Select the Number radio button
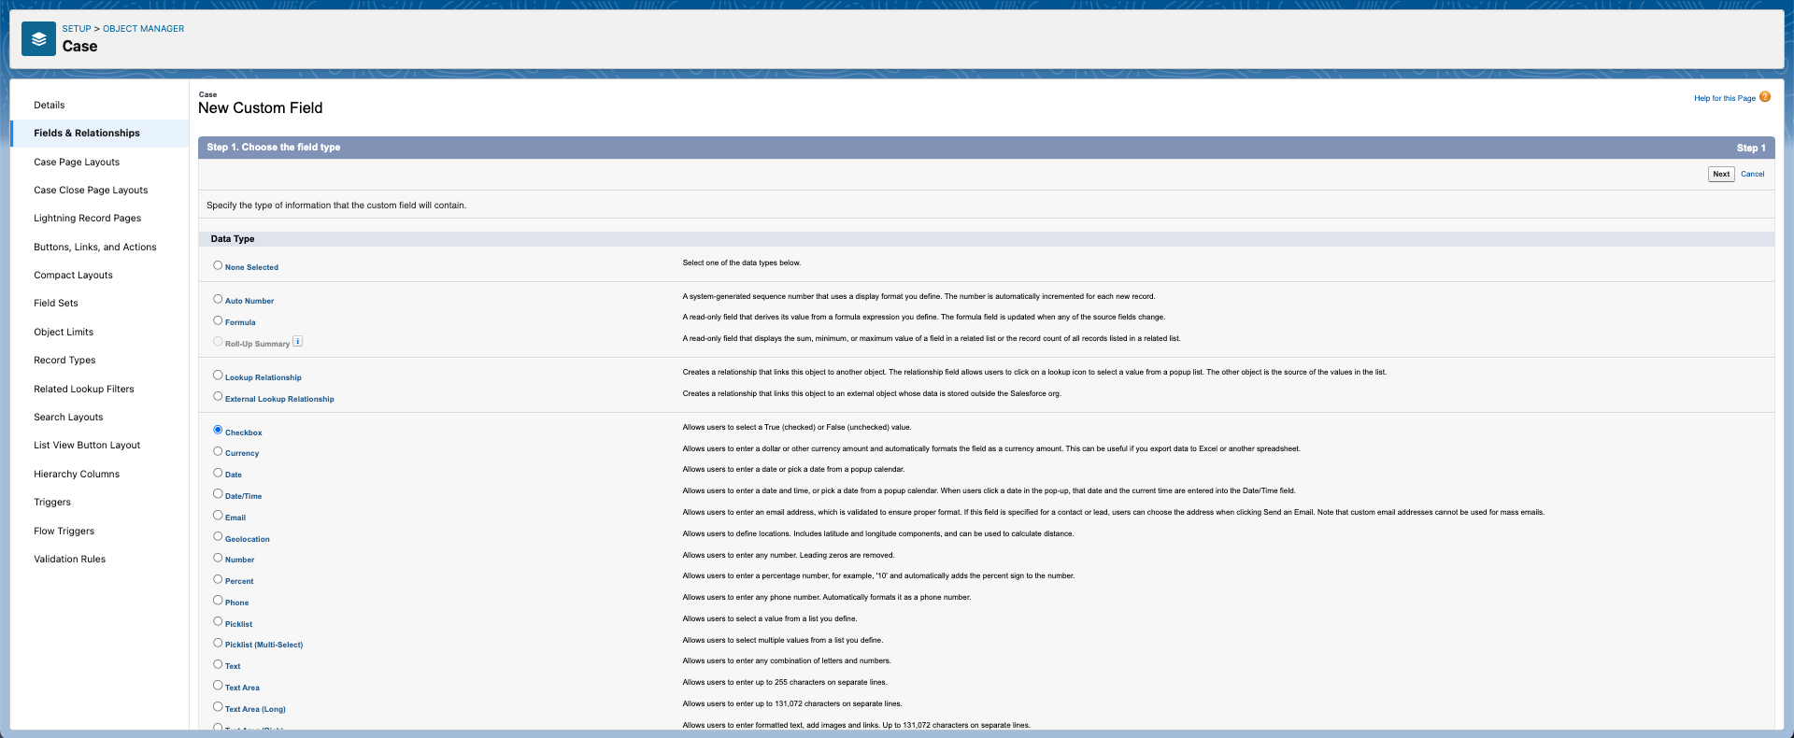This screenshot has width=1794, height=738. pos(218,558)
